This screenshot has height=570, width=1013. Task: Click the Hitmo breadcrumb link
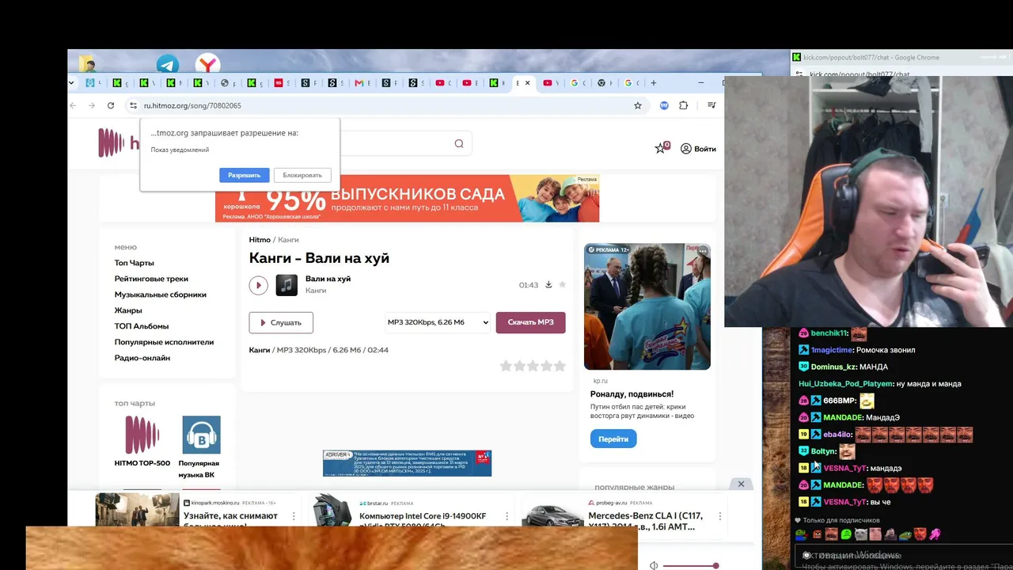pyautogui.click(x=260, y=240)
